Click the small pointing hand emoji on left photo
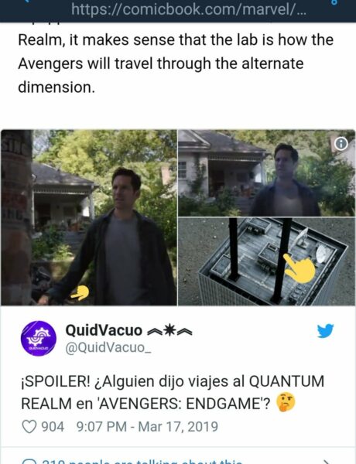356x464 pixels. 80,292
